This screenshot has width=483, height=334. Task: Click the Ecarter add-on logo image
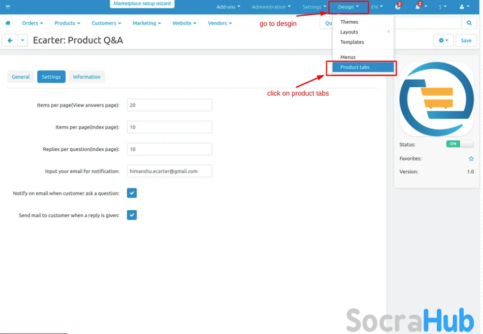(x=436, y=99)
